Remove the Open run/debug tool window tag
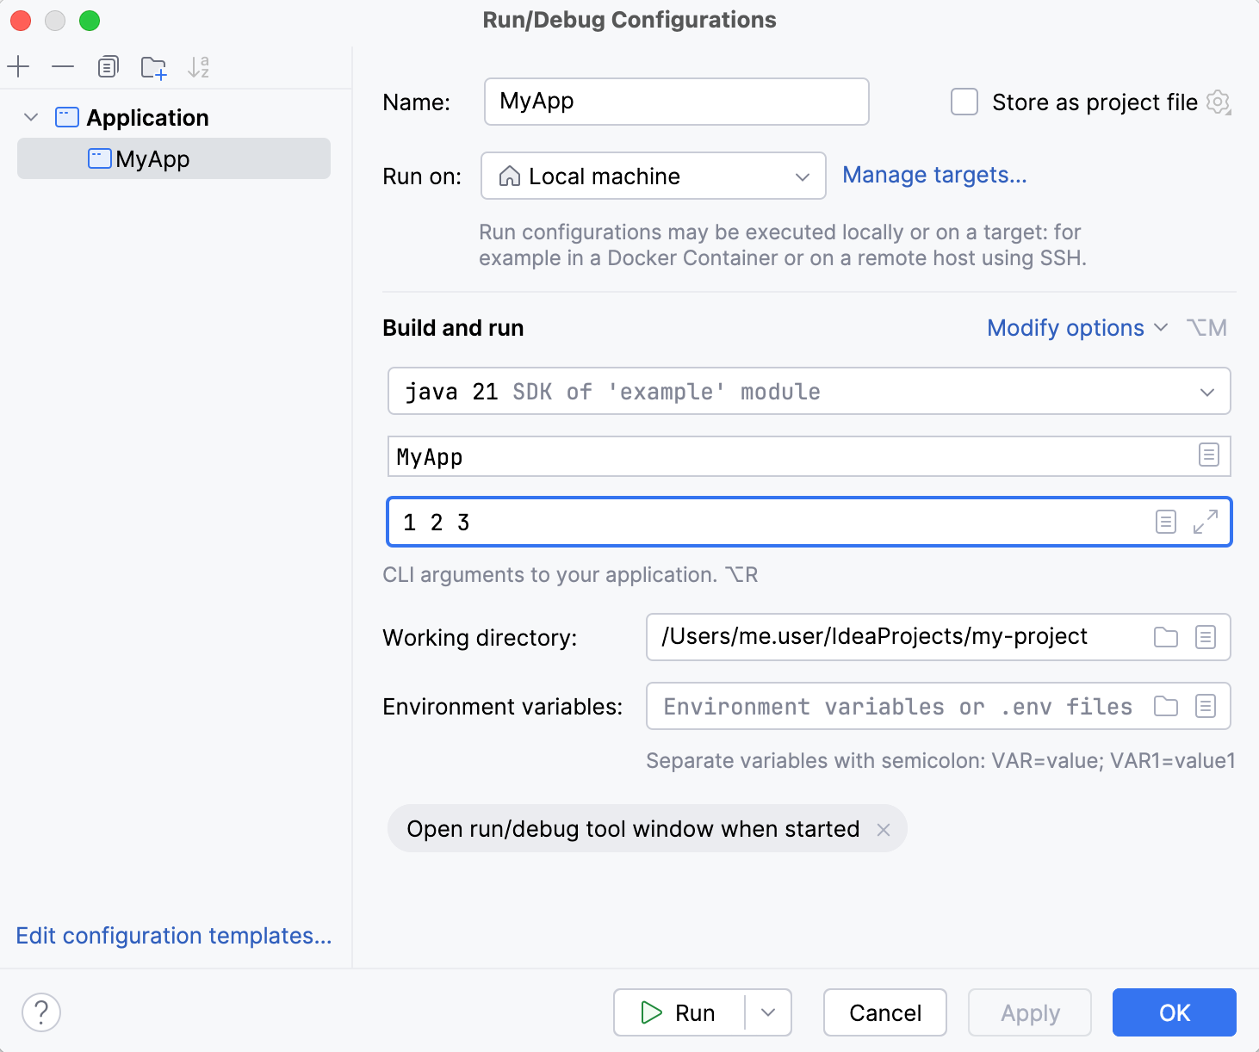The height and width of the screenshot is (1052, 1259). click(884, 829)
